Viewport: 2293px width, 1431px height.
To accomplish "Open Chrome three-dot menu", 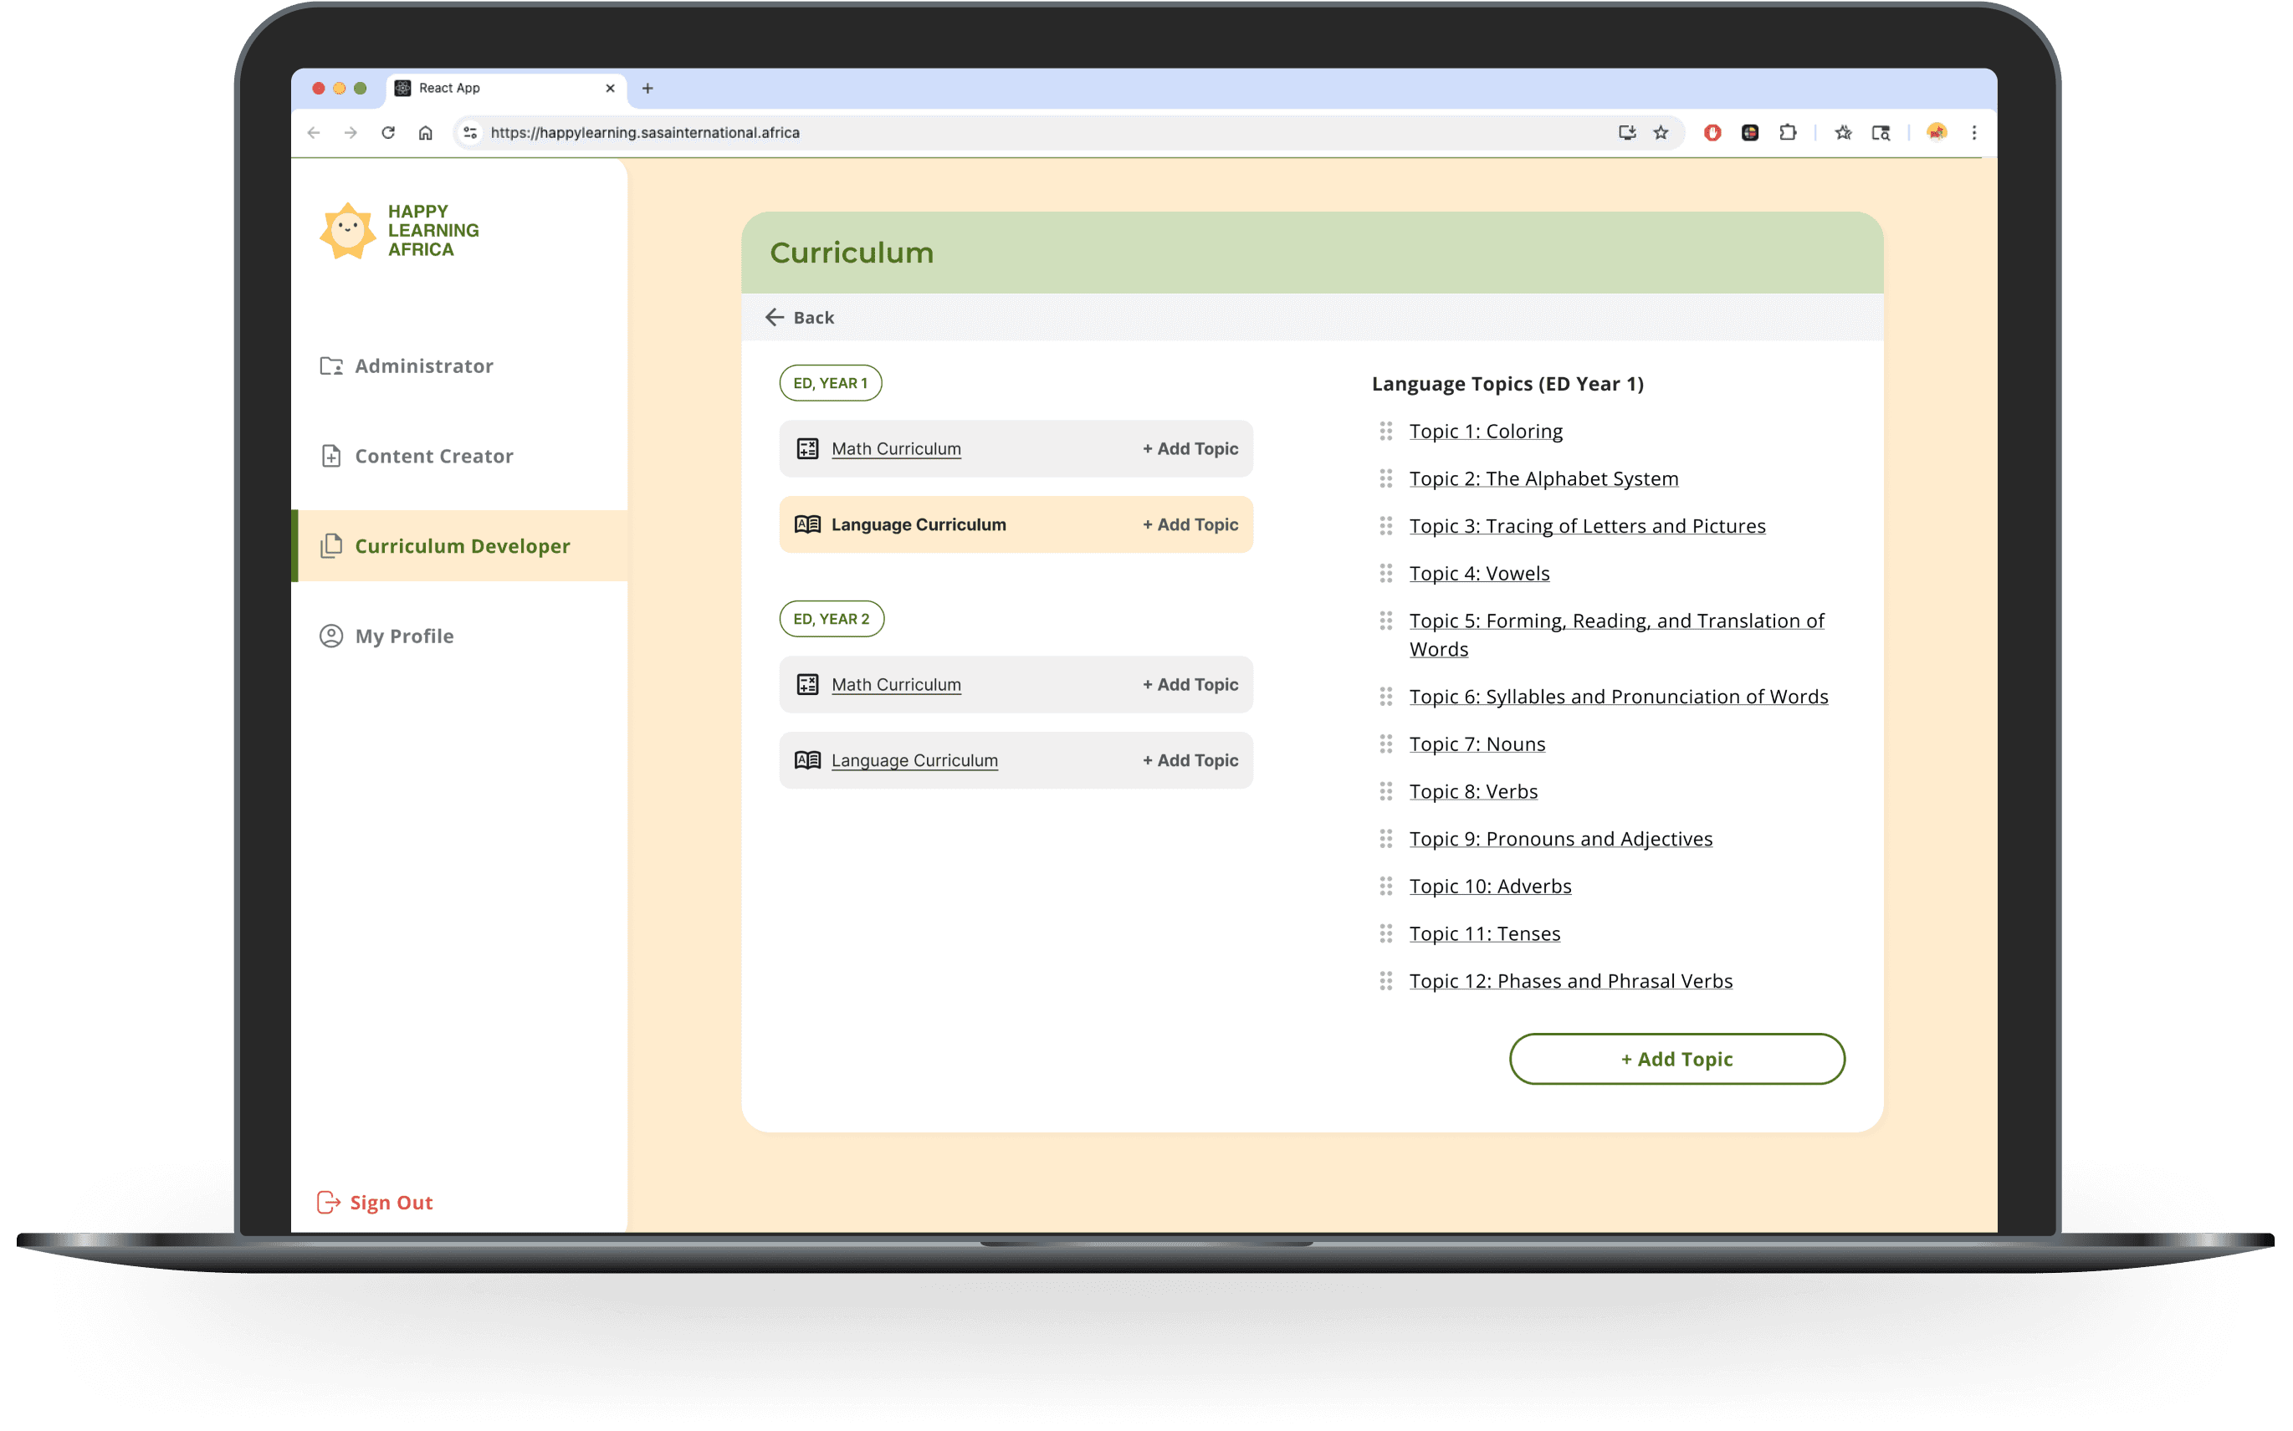I will click(1974, 132).
